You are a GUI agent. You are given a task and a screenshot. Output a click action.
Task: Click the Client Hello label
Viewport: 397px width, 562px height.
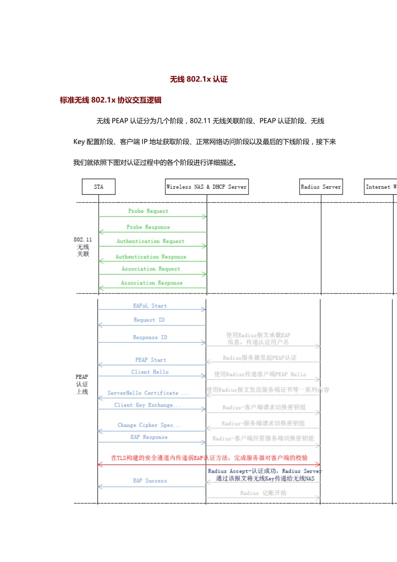(x=150, y=372)
